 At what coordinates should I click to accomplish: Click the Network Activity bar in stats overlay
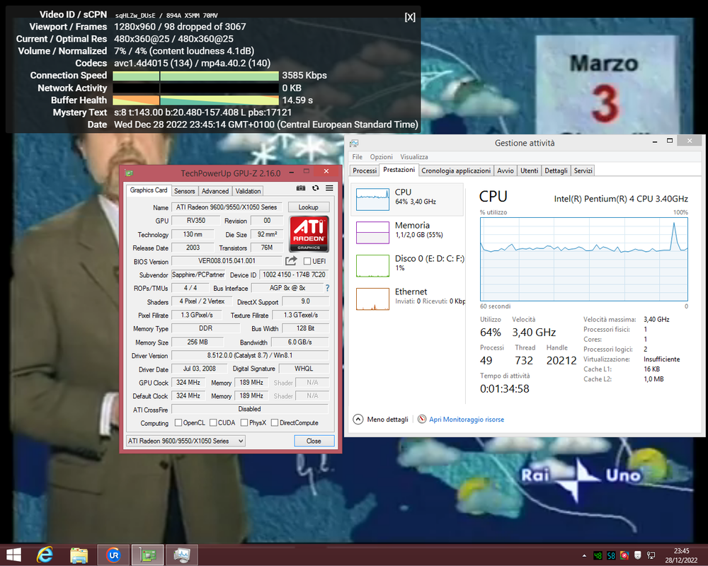pyautogui.click(x=195, y=88)
